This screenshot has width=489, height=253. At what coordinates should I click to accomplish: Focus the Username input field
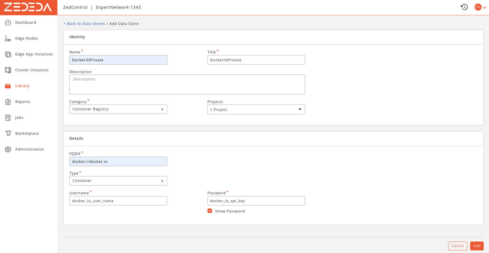118,201
